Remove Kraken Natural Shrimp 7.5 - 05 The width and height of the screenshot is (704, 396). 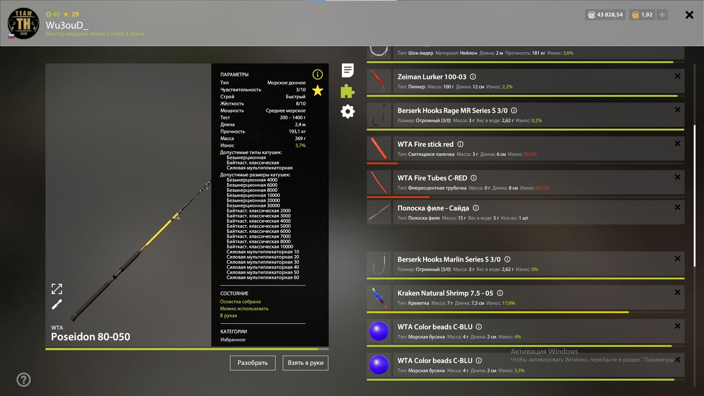point(678,292)
